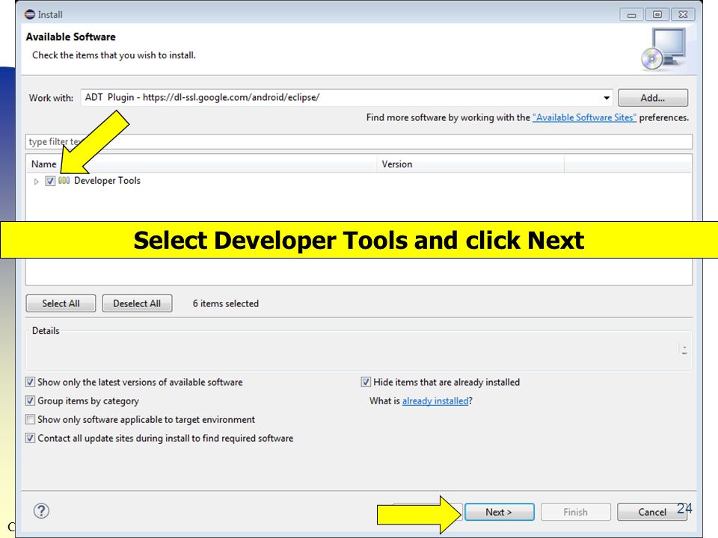Open the Work with dropdown arrow
The image size is (718, 538).
click(607, 98)
